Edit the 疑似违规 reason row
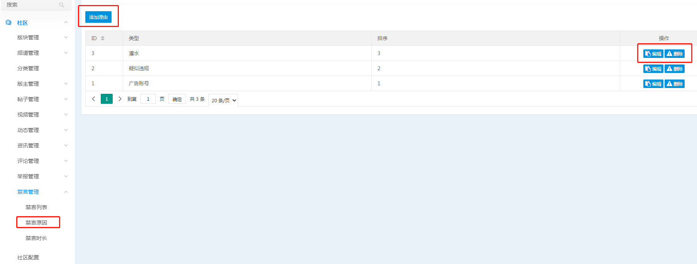697x264 pixels. tap(653, 69)
